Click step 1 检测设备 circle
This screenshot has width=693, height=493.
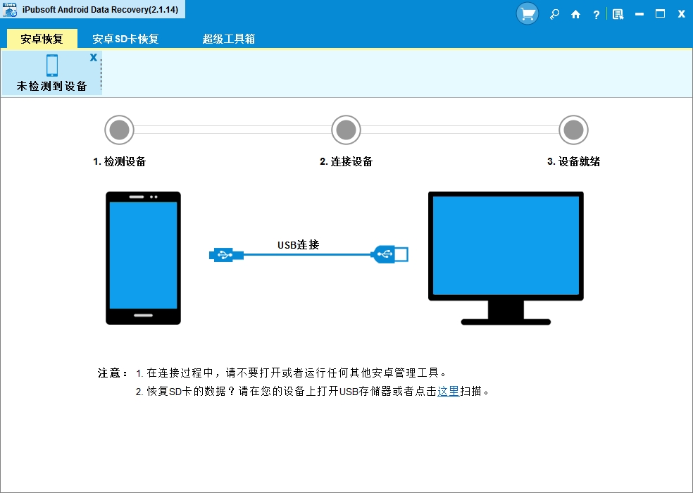[119, 130]
